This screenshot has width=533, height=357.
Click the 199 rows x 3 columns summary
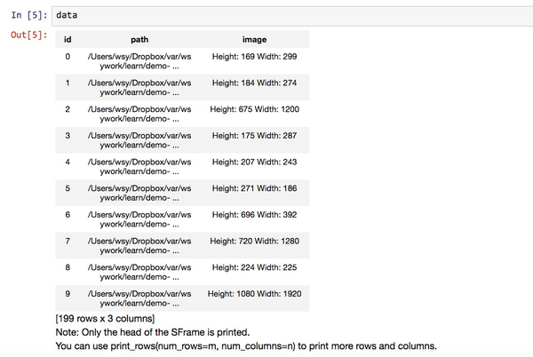(x=105, y=319)
